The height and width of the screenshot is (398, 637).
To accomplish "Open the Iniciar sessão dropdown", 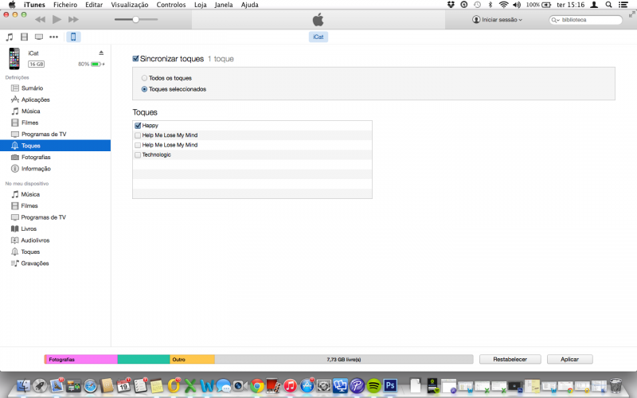I will pyautogui.click(x=497, y=19).
